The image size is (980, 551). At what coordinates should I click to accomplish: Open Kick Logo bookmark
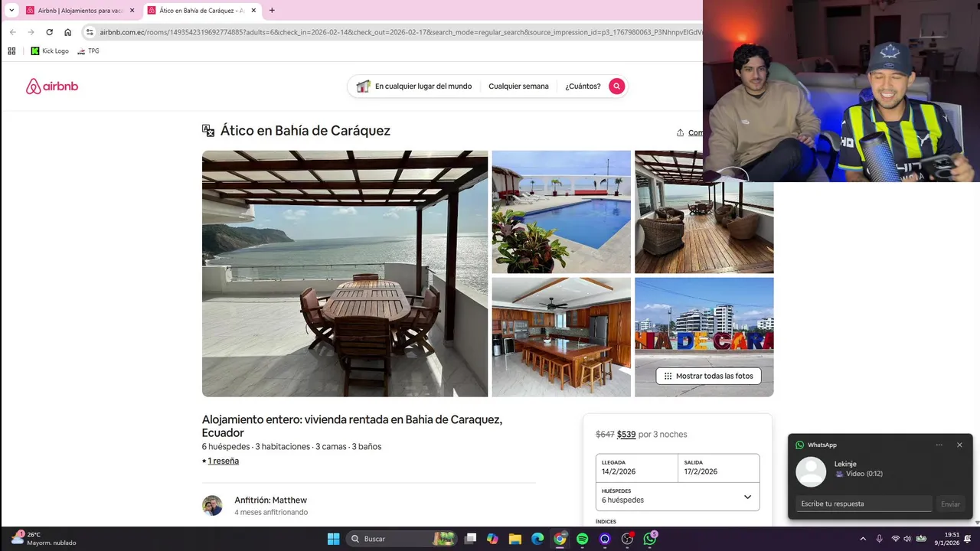click(x=50, y=51)
